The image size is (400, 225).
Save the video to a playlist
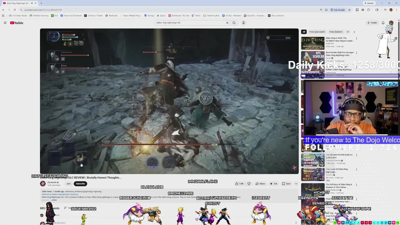pyautogui.click(x=286, y=184)
